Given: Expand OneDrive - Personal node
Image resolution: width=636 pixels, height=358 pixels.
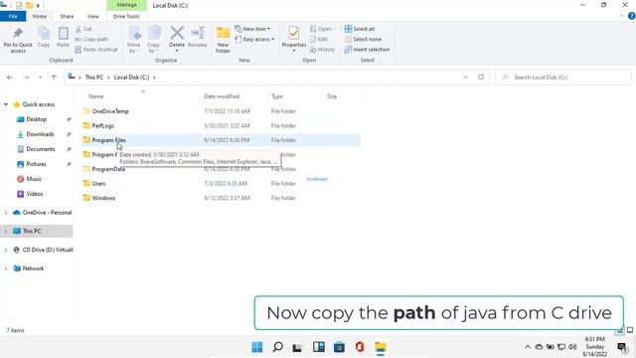Looking at the screenshot, I should 6,213.
